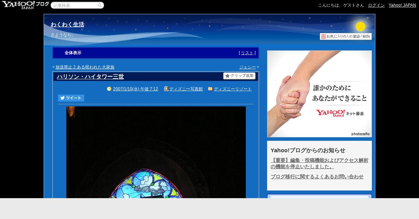Open the Yahoo! Japan Blog logo
This screenshot has height=219, width=419.
tap(25, 5)
